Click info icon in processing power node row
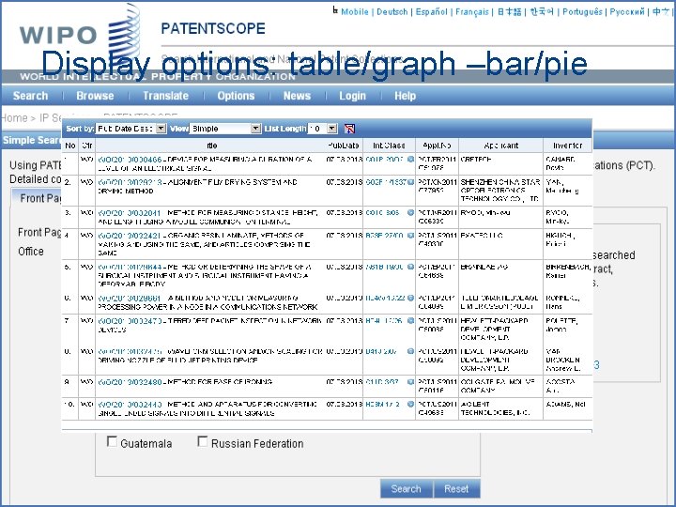The width and height of the screenshot is (676, 507). coord(410,298)
